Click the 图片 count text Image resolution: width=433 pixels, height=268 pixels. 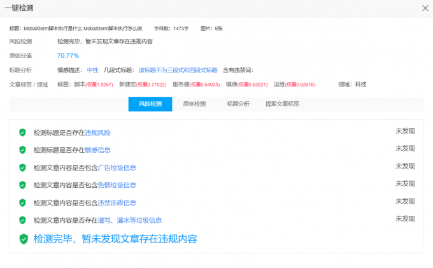coord(211,29)
